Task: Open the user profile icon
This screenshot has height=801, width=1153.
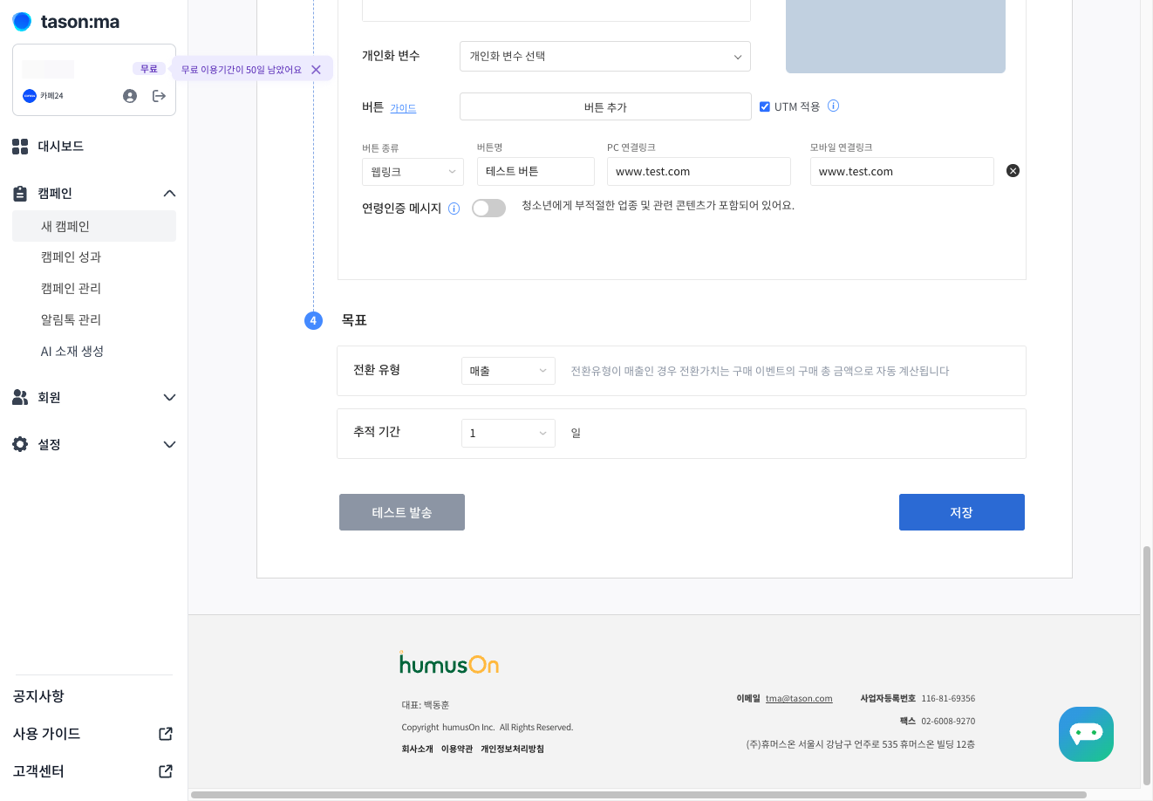Action: [130, 96]
